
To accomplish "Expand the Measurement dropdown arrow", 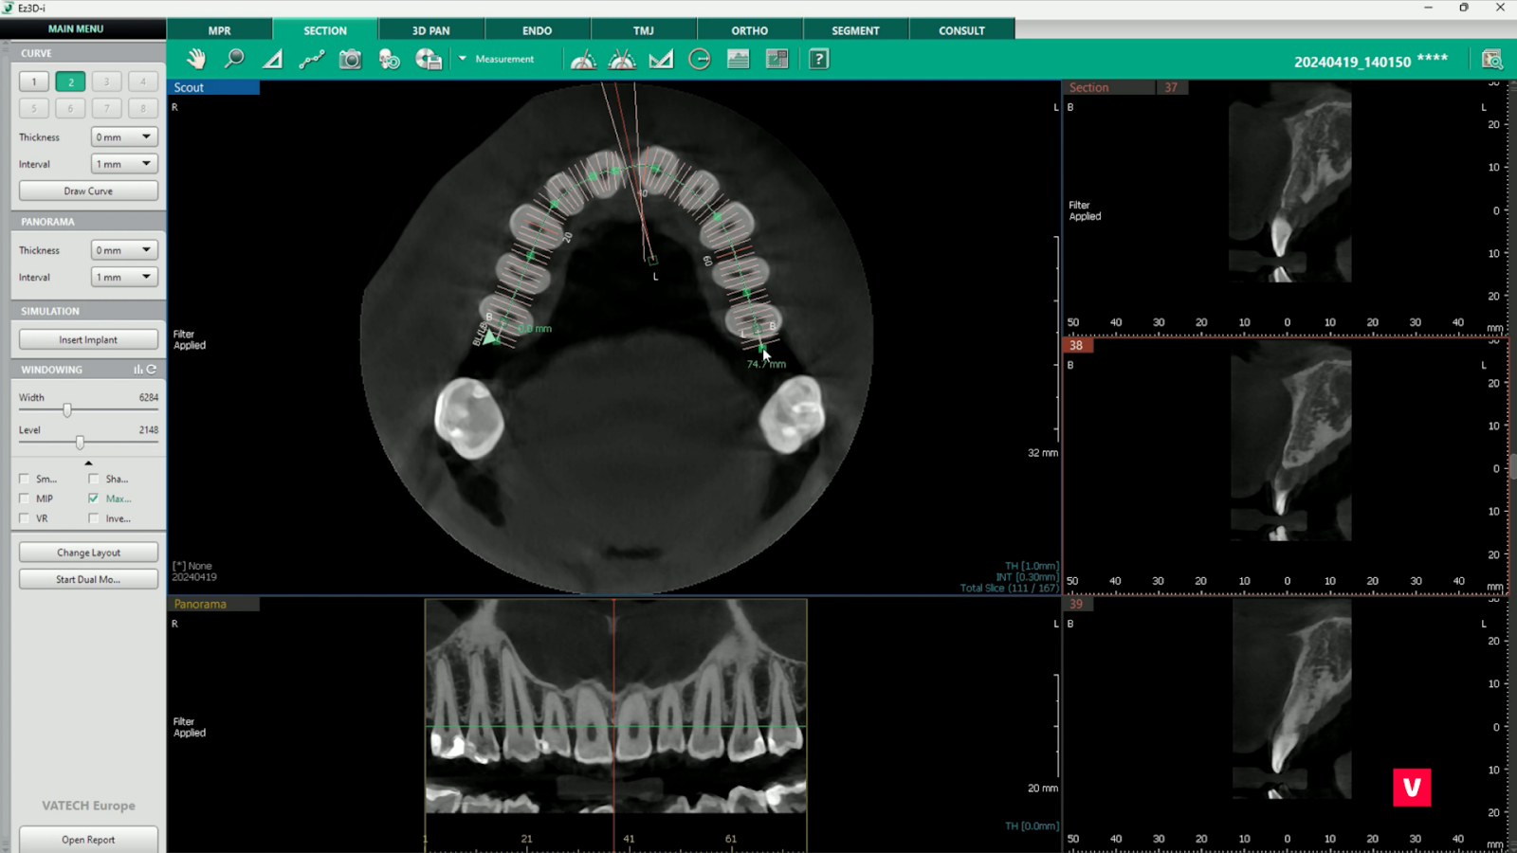I will click(463, 59).
